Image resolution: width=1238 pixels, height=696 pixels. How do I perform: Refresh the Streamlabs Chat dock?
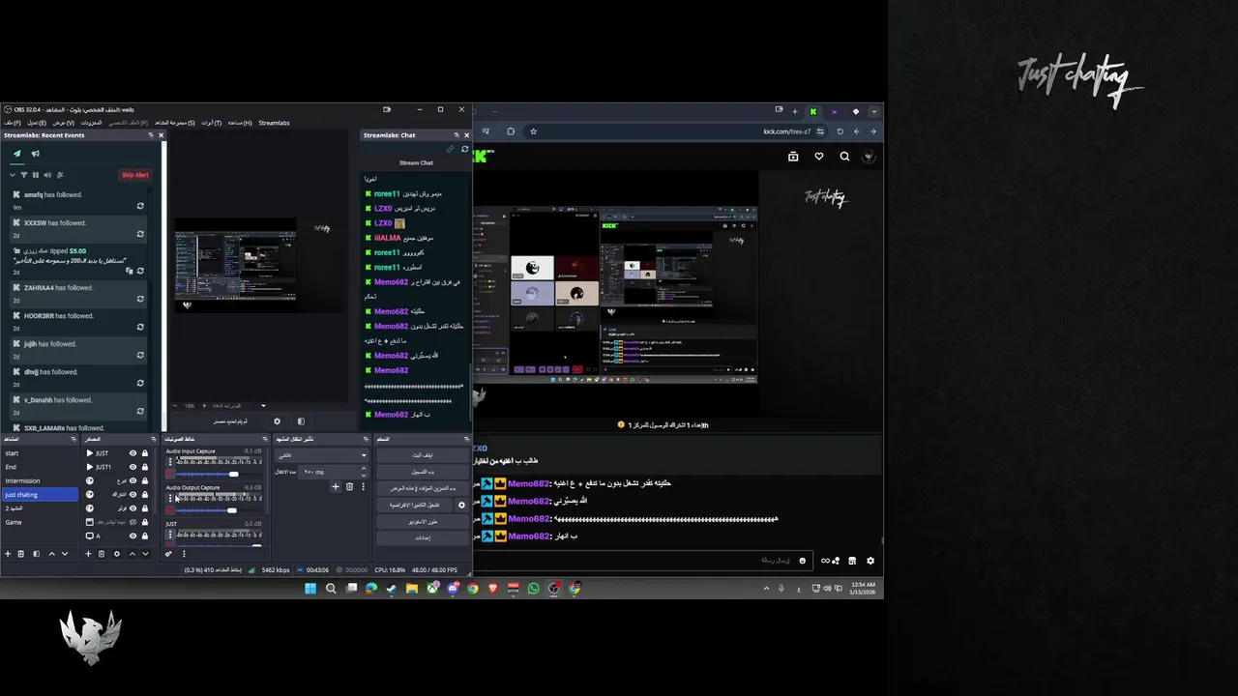pyautogui.click(x=465, y=149)
